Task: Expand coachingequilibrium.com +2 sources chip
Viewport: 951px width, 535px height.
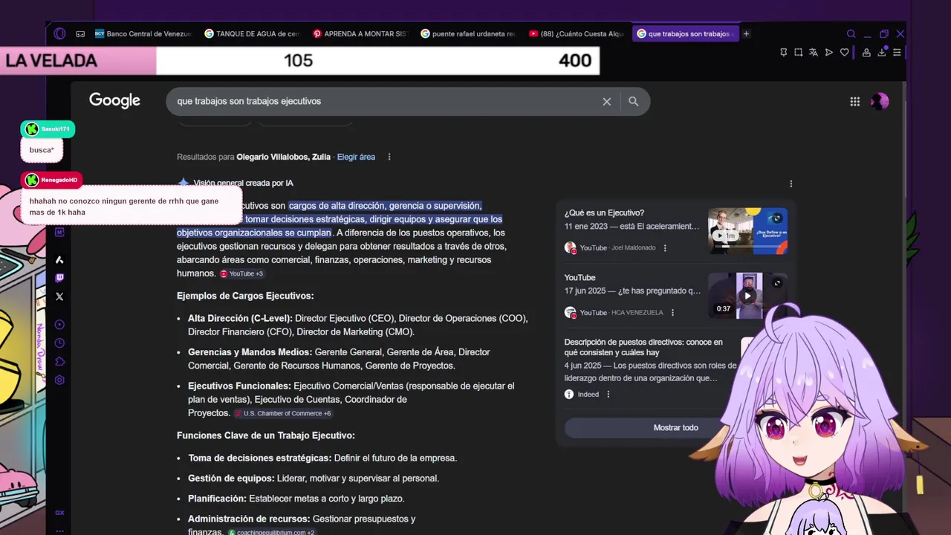Action: [271, 532]
